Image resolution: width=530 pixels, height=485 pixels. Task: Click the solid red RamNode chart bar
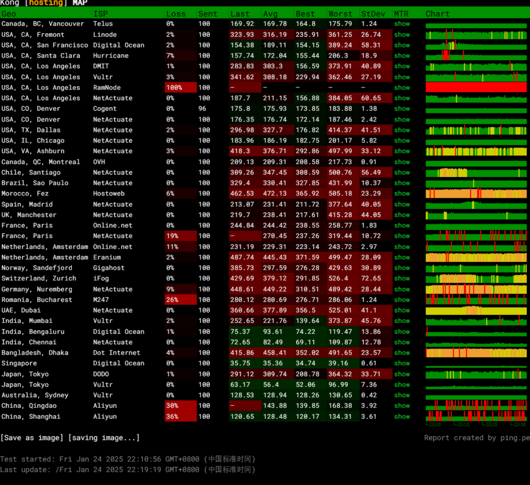pyautogui.click(x=476, y=87)
